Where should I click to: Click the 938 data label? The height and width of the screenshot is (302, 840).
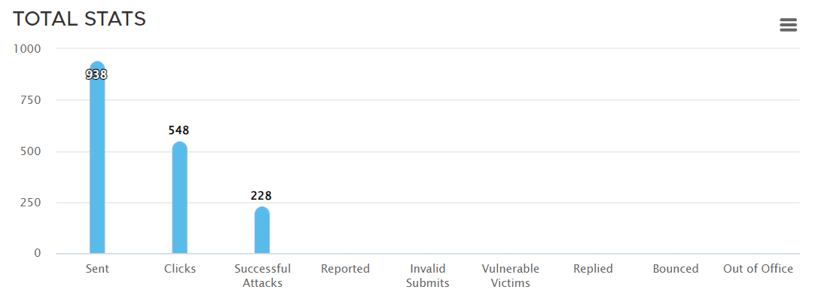(96, 75)
